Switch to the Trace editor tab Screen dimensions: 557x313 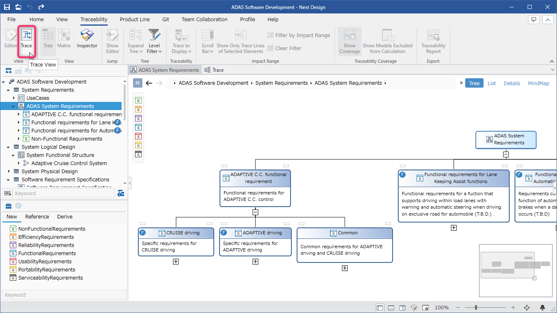(214, 70)
